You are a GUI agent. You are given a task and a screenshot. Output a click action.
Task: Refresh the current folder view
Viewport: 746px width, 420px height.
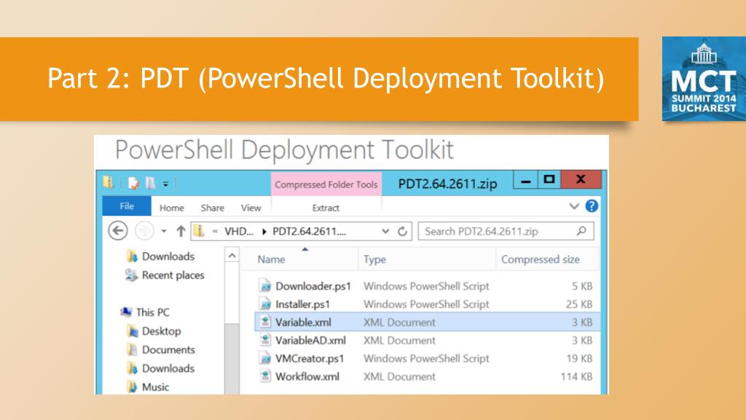402,231
